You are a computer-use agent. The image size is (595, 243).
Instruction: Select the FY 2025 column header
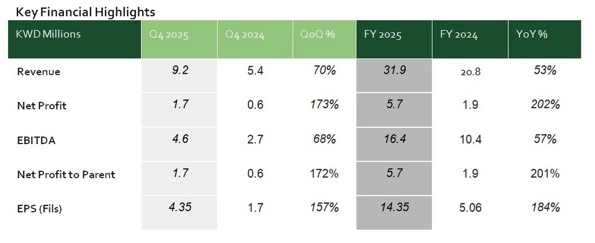coord(382,36)
